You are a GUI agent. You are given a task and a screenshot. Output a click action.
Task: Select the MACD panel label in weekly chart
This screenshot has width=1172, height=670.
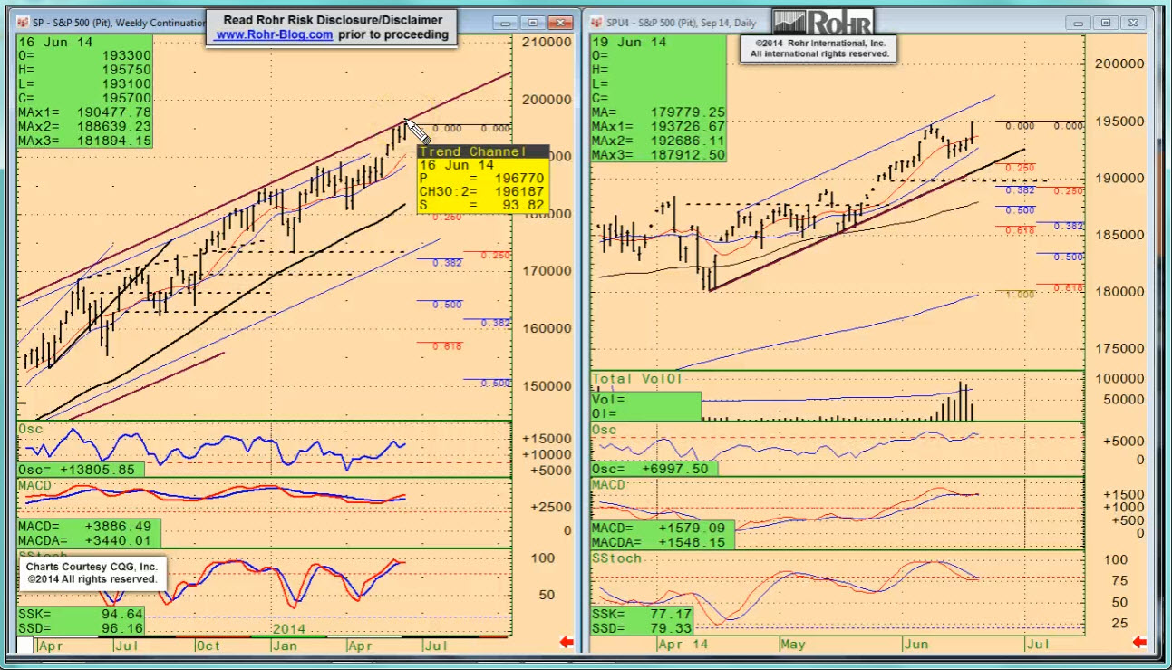tap(36, 486)
